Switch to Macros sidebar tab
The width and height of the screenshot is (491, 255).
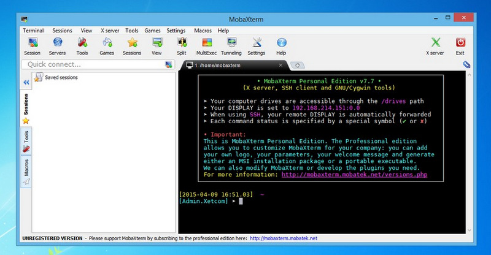(x=26, y=172)
